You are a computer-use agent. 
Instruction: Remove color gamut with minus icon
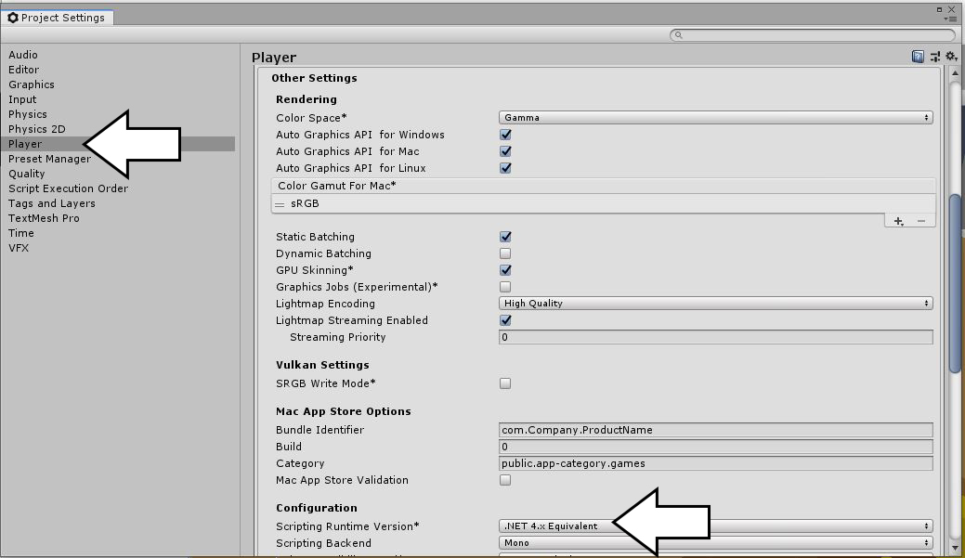tap(921, 221)
